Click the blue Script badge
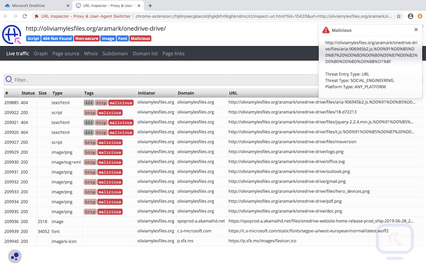Screen dimensions: 426x266 pyautogui.click(x=33, y=39)
